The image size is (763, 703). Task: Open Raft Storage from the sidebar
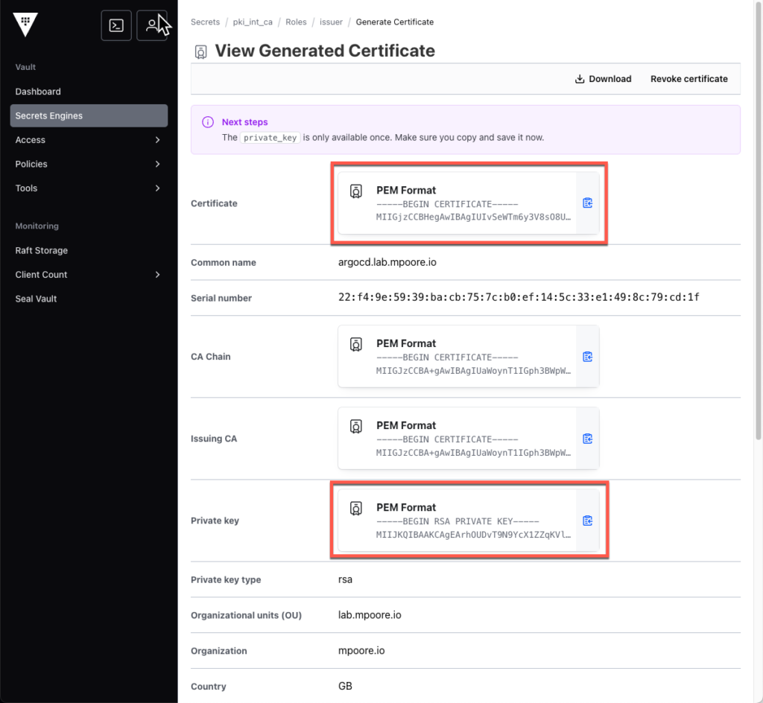43,250
